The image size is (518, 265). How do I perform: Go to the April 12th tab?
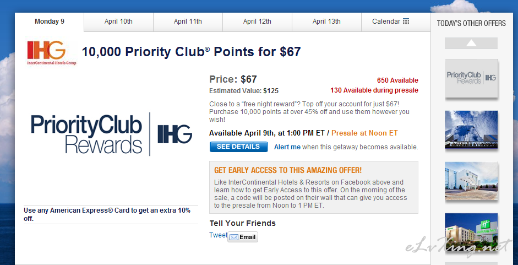click(x=257, y=22)
